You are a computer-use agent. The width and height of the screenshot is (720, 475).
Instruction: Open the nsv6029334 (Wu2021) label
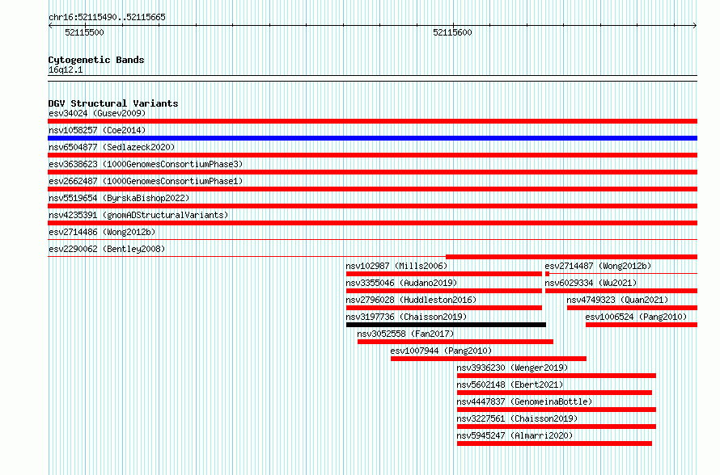click(591, 283)
